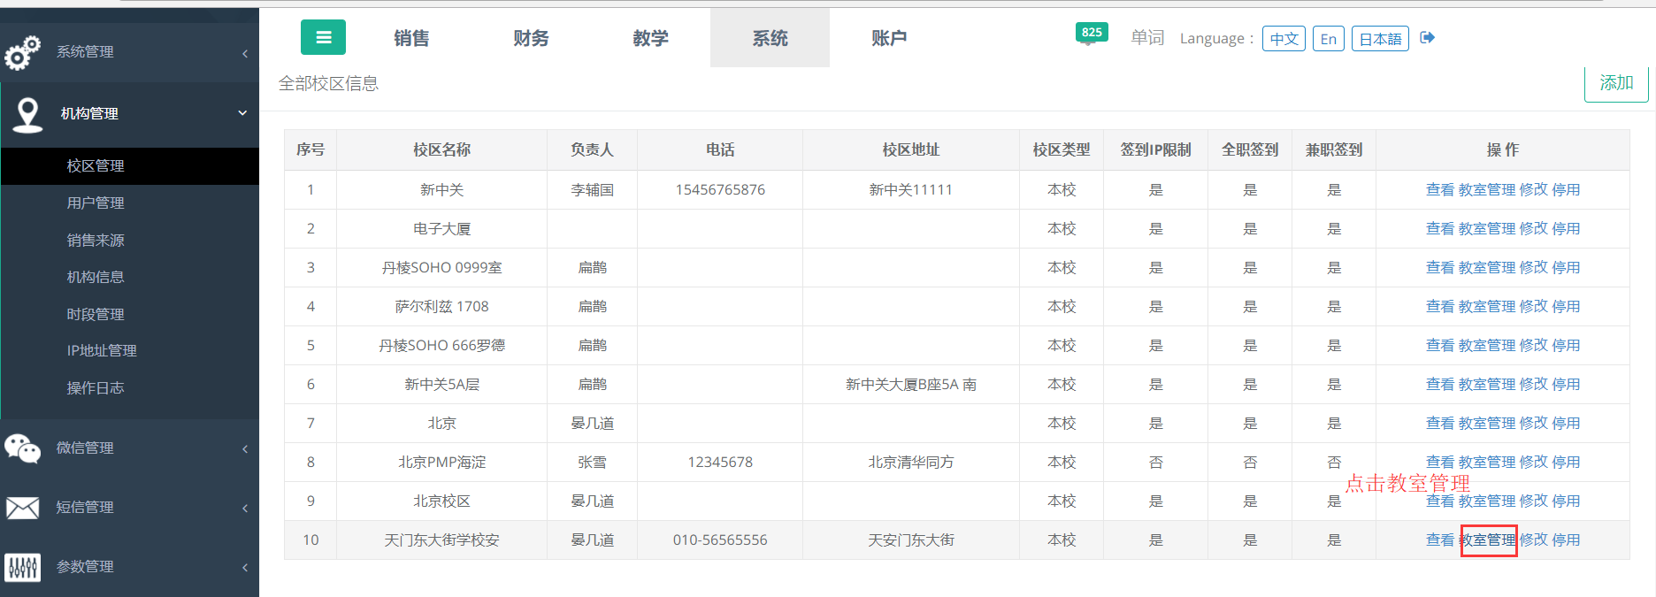1656x597 pixels.
Task: Open the 销售 top tab
Action: tap(411, 38)
